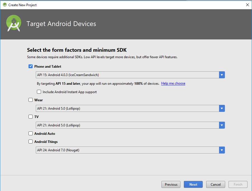This screenshot has height=191, width=252.
Task: Check the Android Things form factor
Action: (x=30, y=142)
